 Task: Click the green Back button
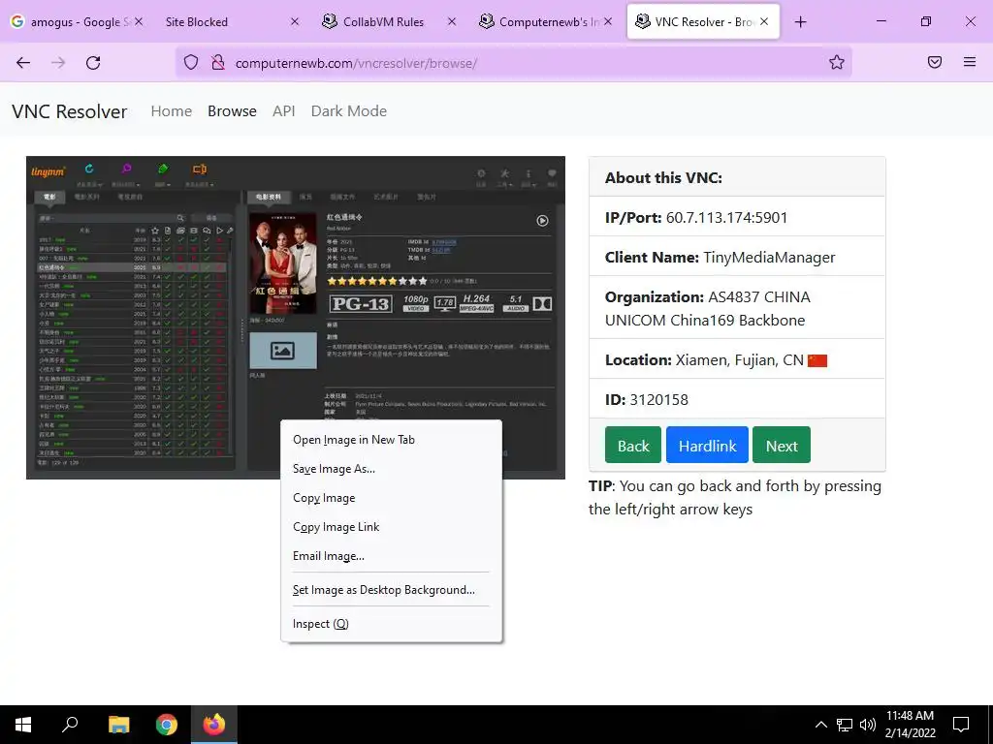click(x=632, y=445)
